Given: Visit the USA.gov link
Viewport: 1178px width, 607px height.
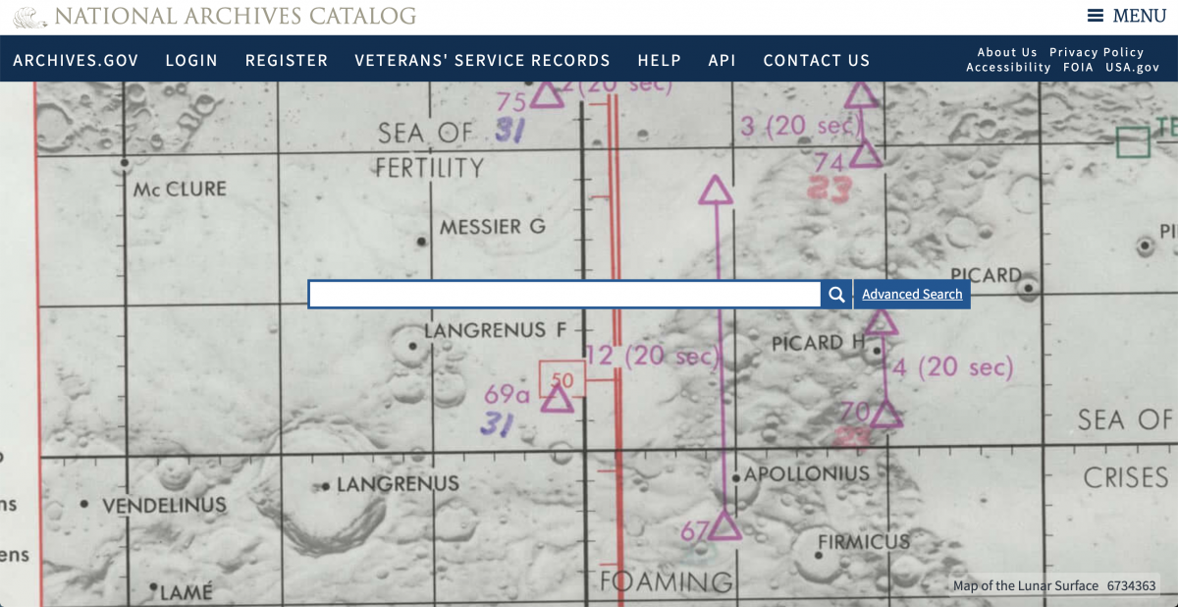Looking at the screenshot, I should [x=1132, y=68].
